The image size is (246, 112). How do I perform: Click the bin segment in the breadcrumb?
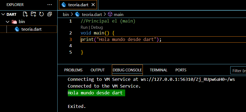pos(66,14)
